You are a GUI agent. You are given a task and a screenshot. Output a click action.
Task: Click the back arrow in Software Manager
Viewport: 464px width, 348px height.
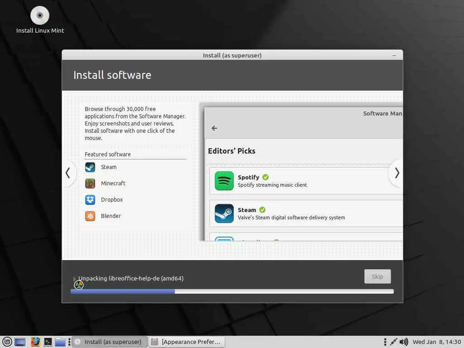214,128
